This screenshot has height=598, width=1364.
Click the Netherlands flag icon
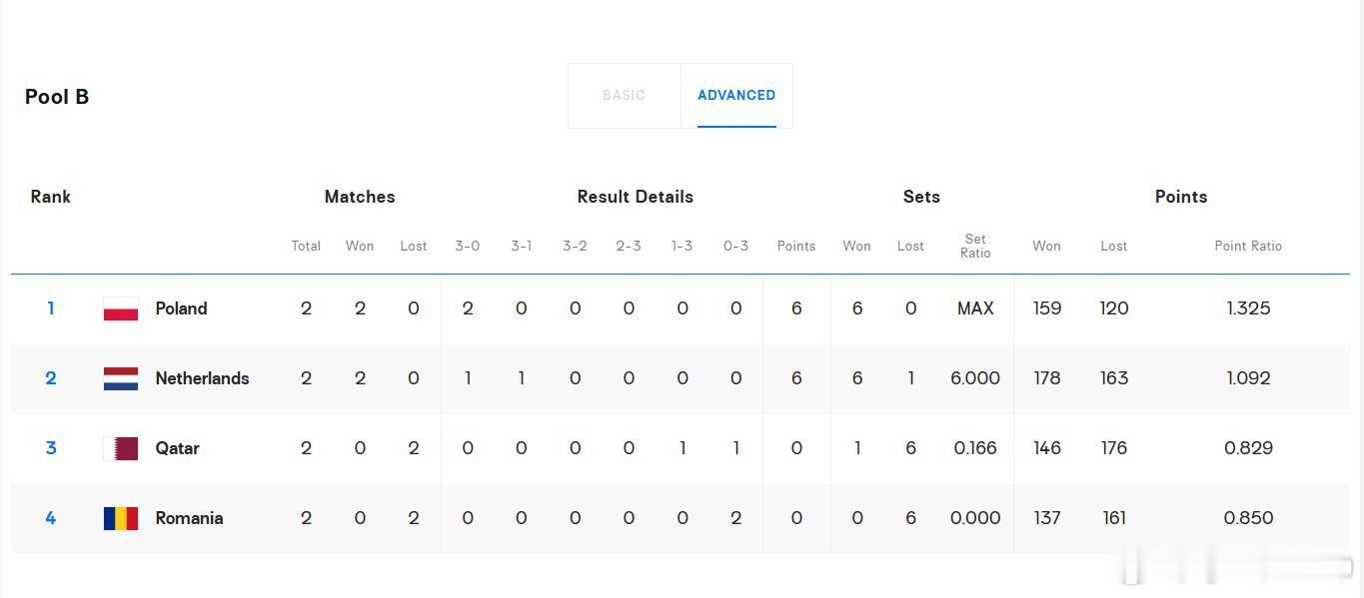pyautogui.click(x=121, y=378)
